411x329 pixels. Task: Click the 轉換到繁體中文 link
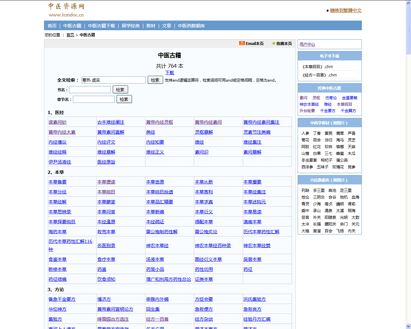346,10
